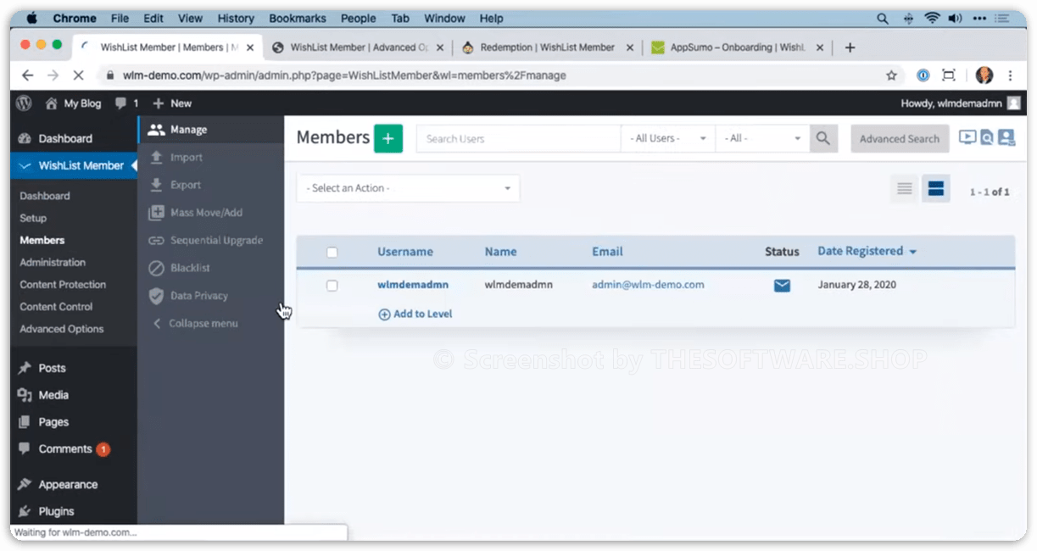1037x551 pixels.
Task: Go to Content Protection in sidebar
Action: [63, 285]
